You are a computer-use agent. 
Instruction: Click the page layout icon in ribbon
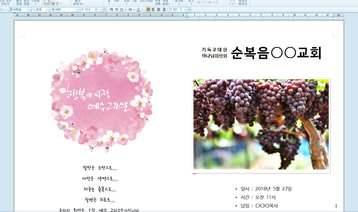[47, 3]
